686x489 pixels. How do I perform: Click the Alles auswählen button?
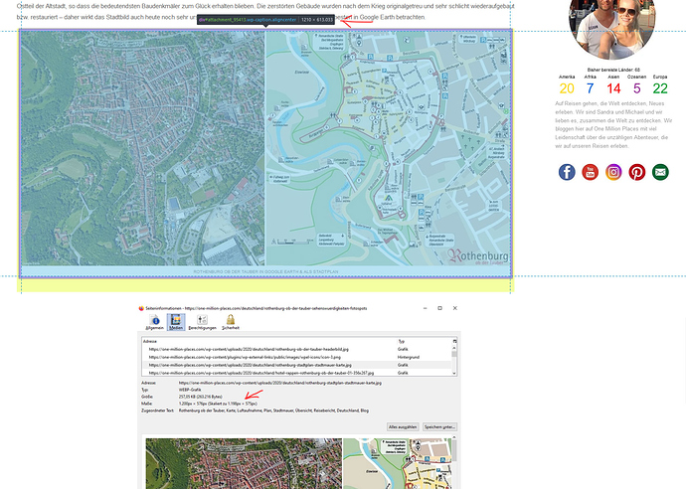click(x=403, y=427)
